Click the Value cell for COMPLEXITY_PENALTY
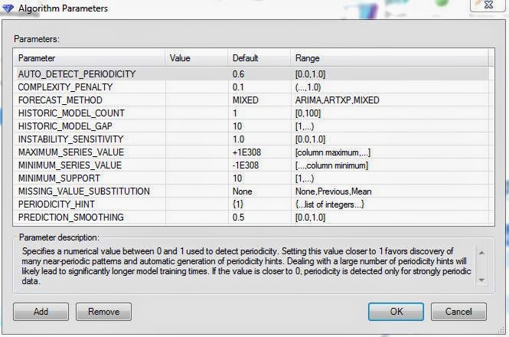This screenshot has width=509, height=337. (197, 87)
